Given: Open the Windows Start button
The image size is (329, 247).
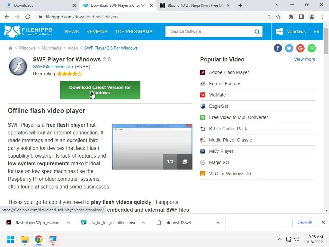Looking at the screenshot, I should point(10,239).
